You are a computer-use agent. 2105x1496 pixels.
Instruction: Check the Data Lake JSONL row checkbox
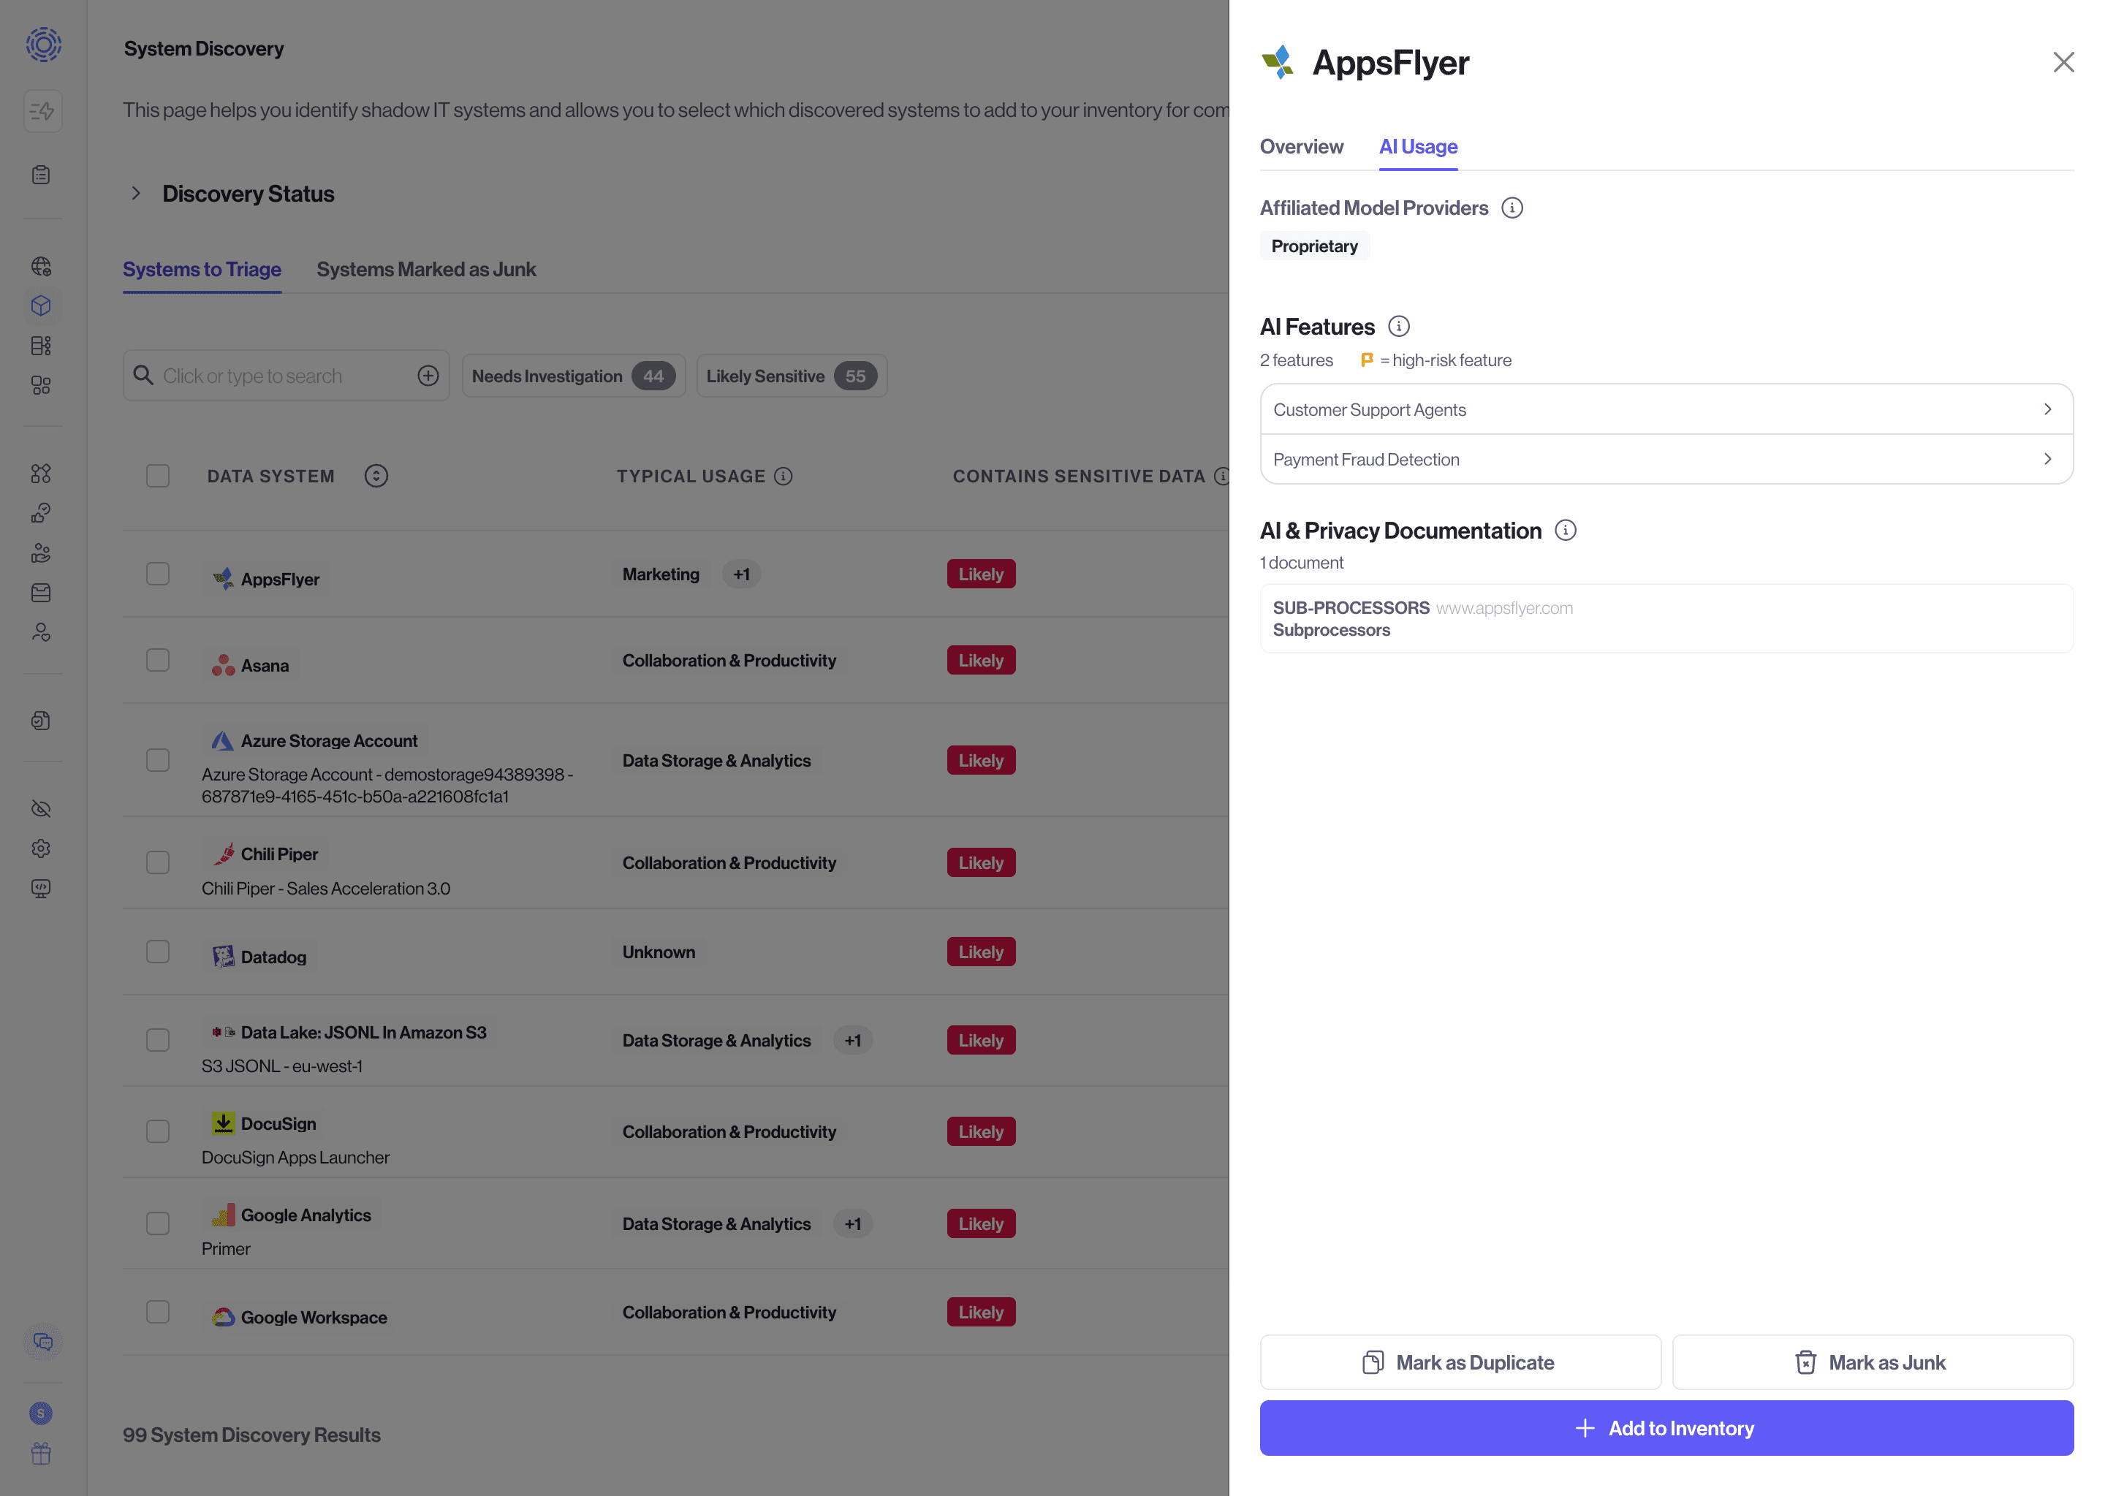pos(158,1041)
